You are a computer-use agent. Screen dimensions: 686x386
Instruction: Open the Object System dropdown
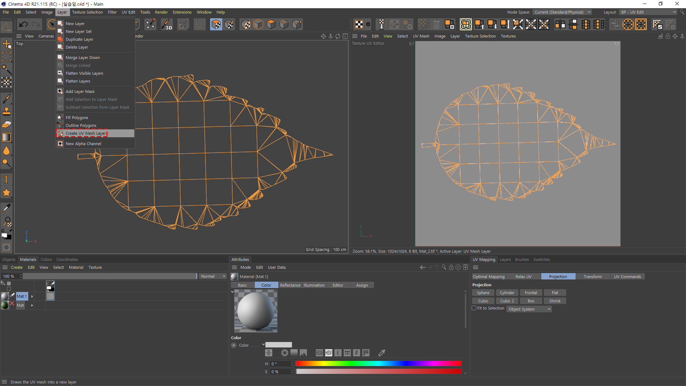[529, 309]
